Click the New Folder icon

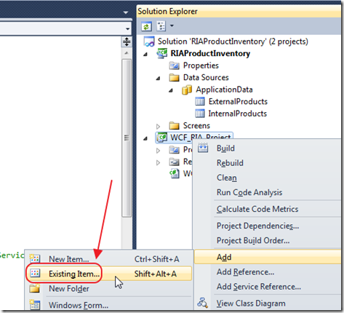[x=35, y=288]
